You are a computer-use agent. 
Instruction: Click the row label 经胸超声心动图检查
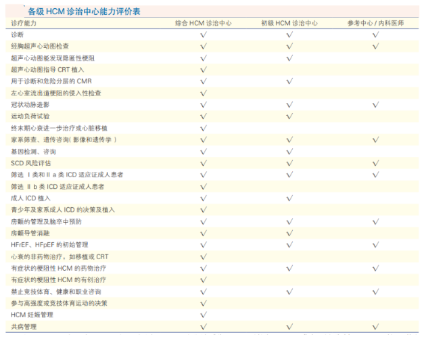click(x=40, y=46)
